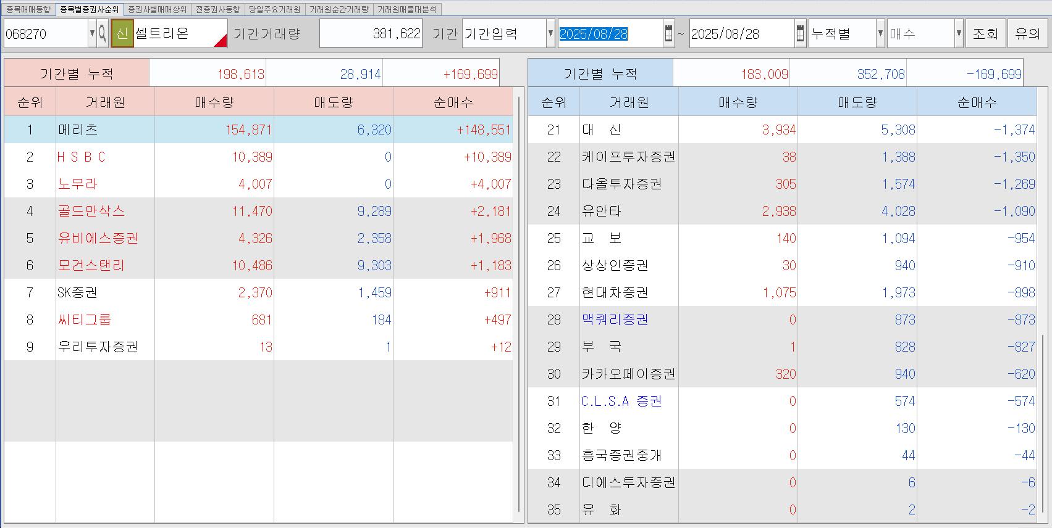
Task: Click the 기간거래량 value field 381,622
Action: click(x=371, y=33)
